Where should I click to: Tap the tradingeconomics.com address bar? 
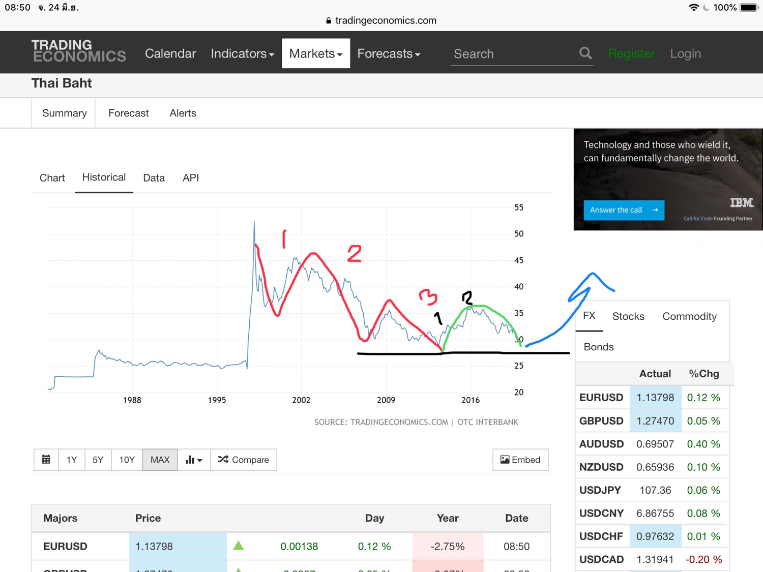point(381,20)
